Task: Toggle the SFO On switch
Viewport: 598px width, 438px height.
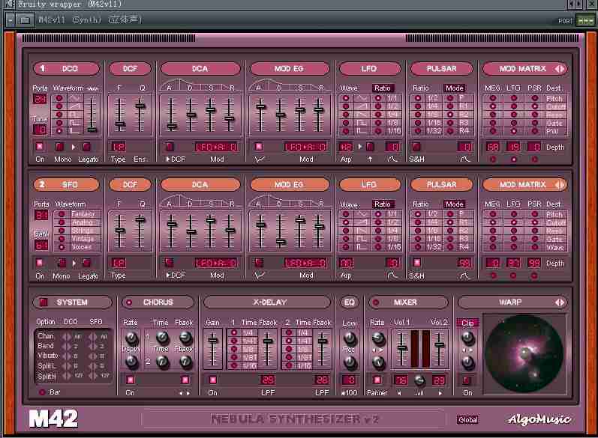Action: 39,263
